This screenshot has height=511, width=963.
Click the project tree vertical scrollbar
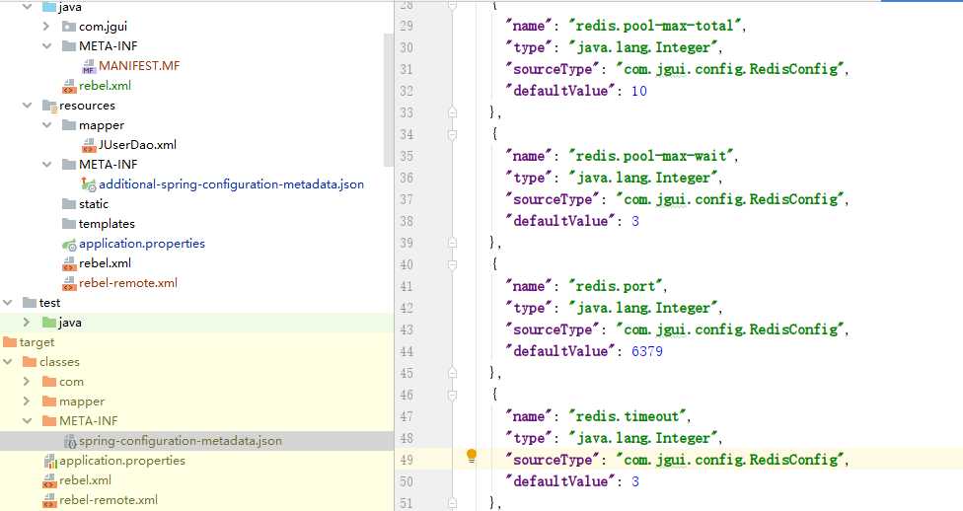click(x=388, y=100)
